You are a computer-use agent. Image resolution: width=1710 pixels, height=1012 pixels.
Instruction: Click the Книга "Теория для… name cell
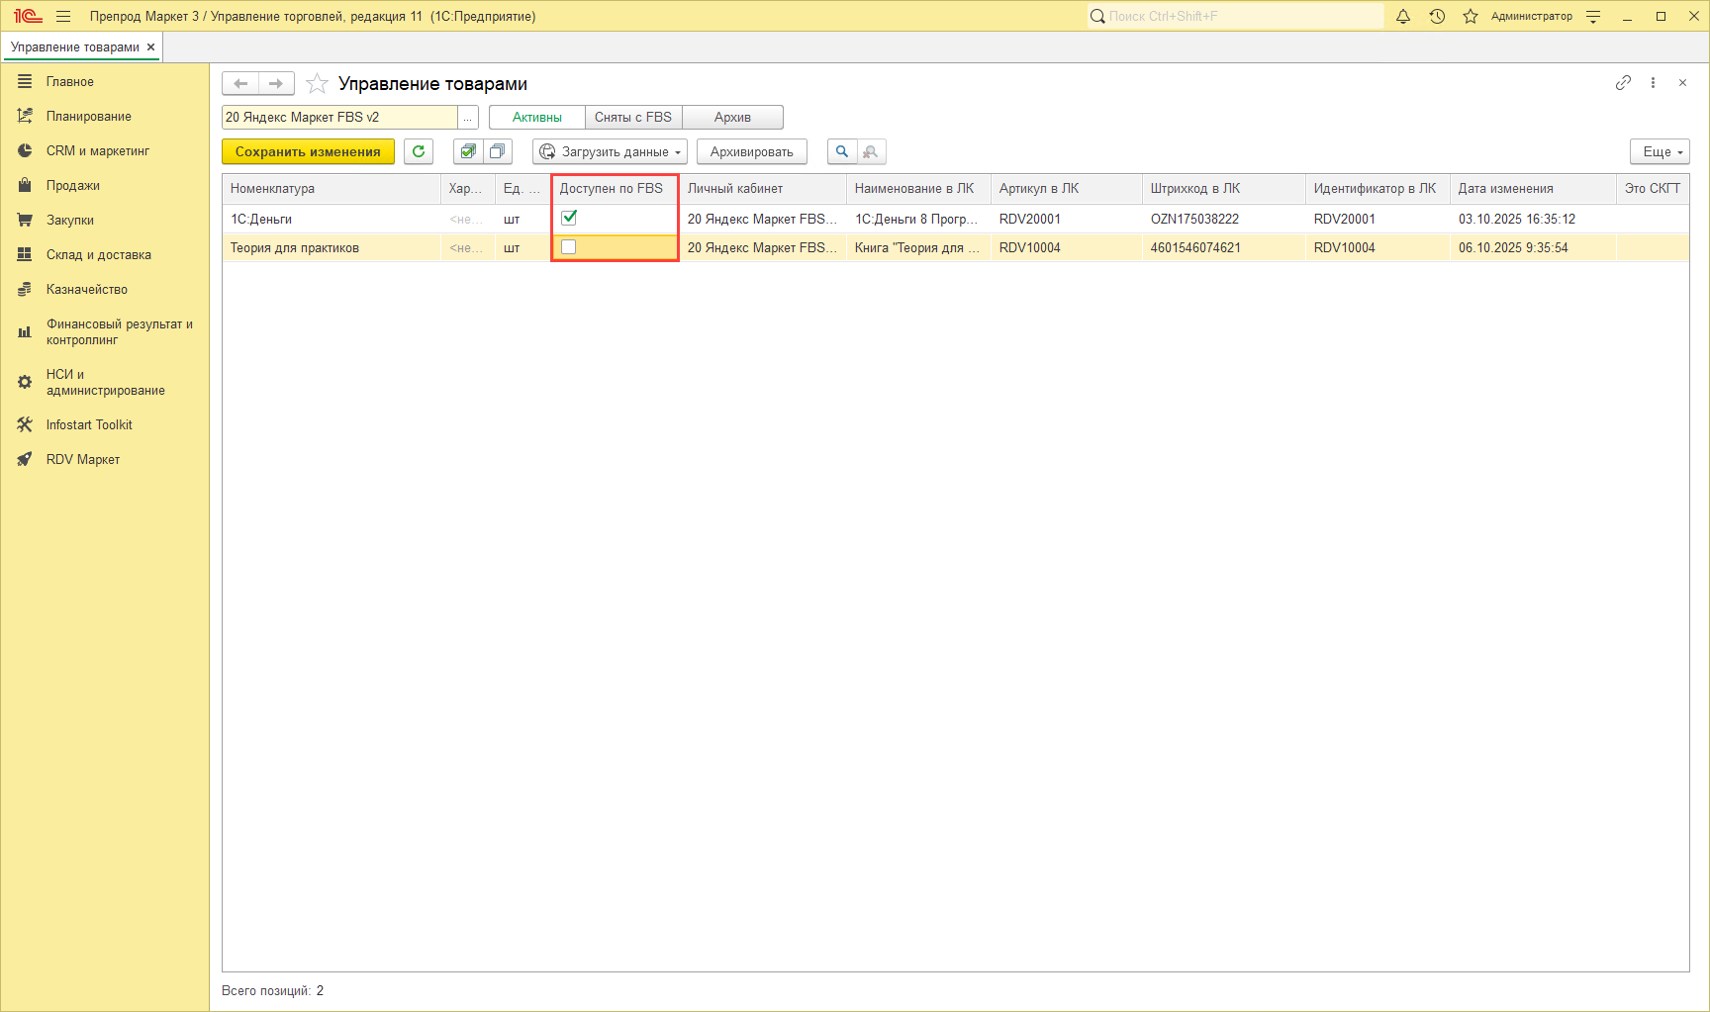[918, 248]
